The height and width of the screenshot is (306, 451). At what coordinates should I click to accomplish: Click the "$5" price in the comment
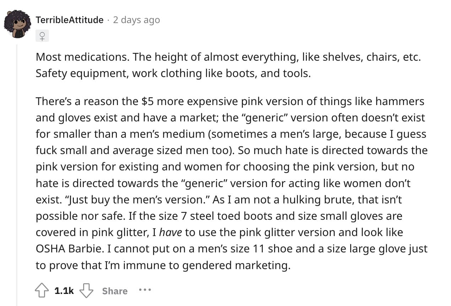[148, 102]
